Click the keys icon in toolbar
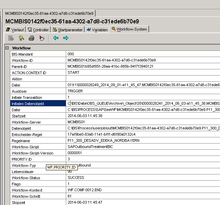 pyautogui.click(x=21, y=38)
